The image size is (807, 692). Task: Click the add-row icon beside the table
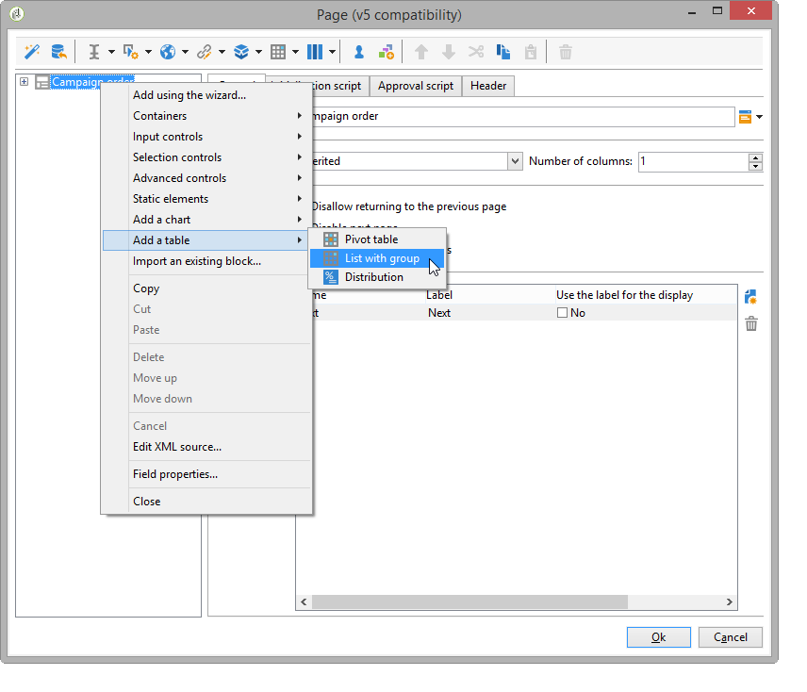pyautogui.click(x=751, y=297)
